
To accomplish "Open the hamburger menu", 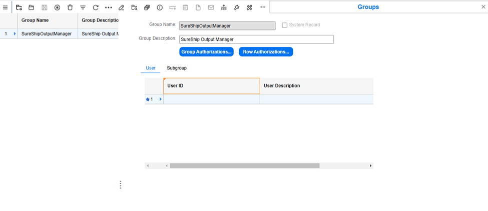I will [x=6, y=7].
